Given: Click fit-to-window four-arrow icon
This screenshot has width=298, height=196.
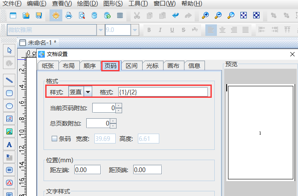Looking at the screenshot, I should coord(243,15).
